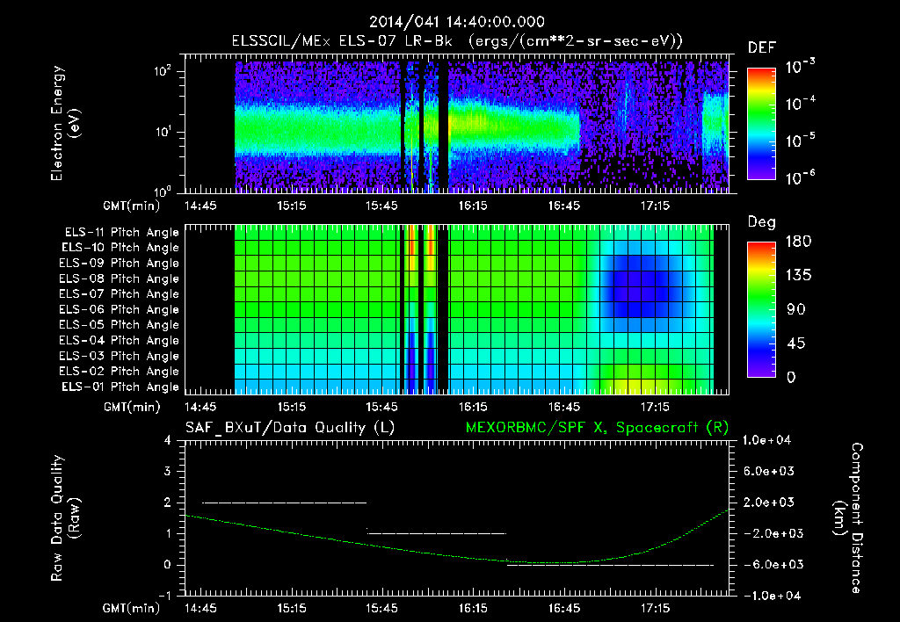
Task: Click the plot title date 2014/041 14:40:00.000
Action: click(456, 22)
